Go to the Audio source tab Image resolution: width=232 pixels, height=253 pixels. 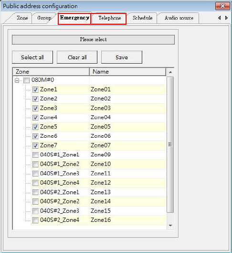click(179, 18)
